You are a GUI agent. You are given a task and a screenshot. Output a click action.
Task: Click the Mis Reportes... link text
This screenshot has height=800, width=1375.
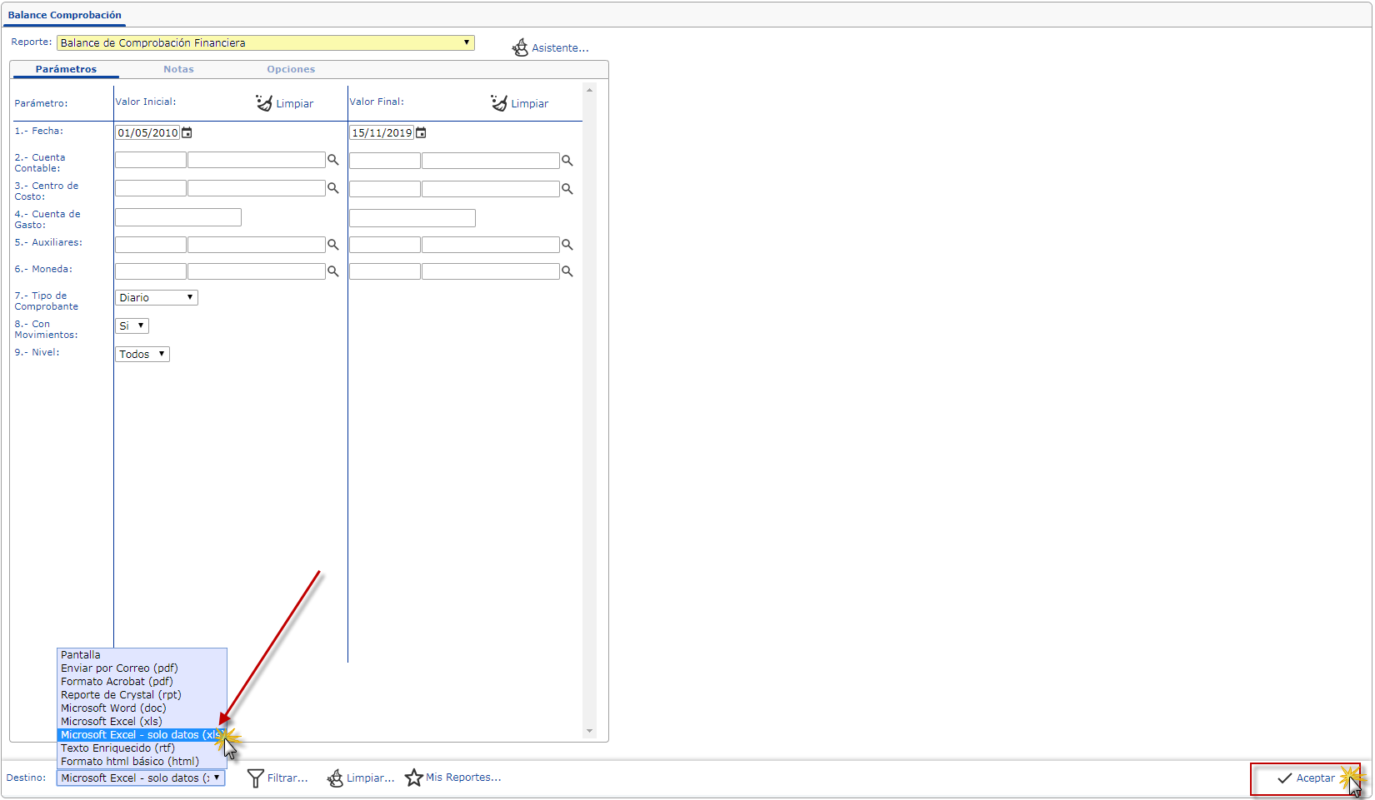click(463, 778)
